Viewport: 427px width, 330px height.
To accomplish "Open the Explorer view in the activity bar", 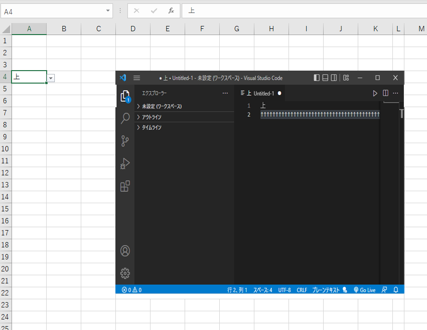I will coord(125,97).
